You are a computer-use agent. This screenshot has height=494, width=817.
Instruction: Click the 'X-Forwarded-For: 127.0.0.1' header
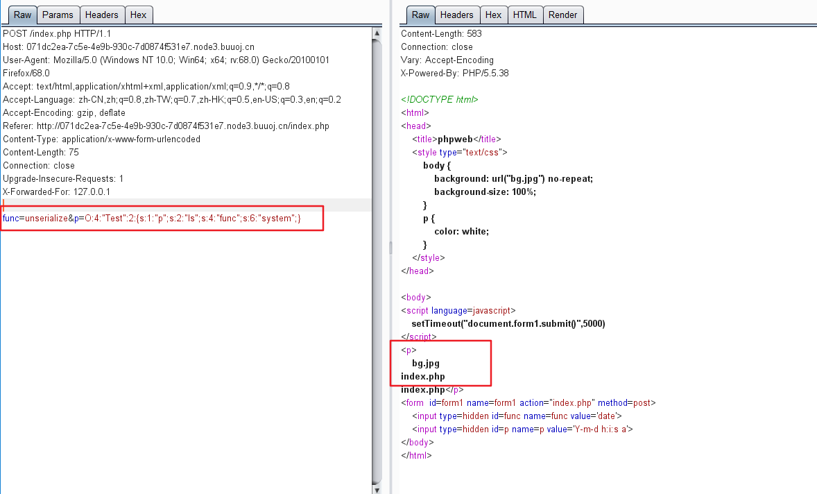click(x=56, y=191)
